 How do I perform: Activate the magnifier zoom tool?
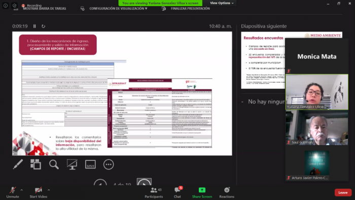coord(54,164)
